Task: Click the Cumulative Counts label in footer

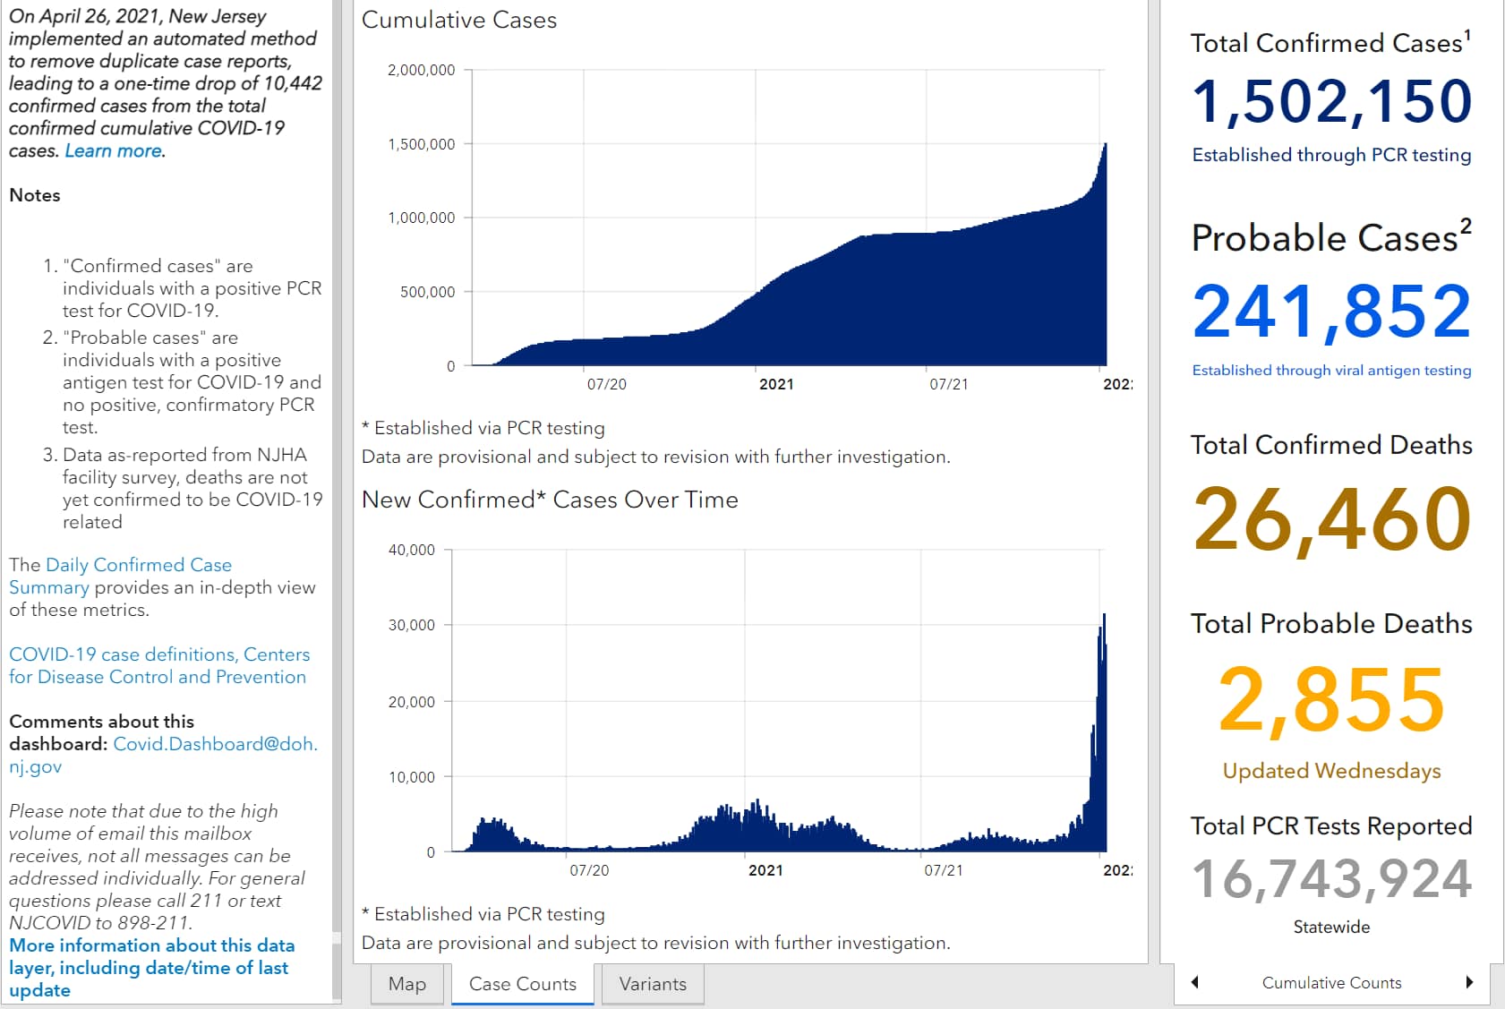Action: pos(1331,982)
